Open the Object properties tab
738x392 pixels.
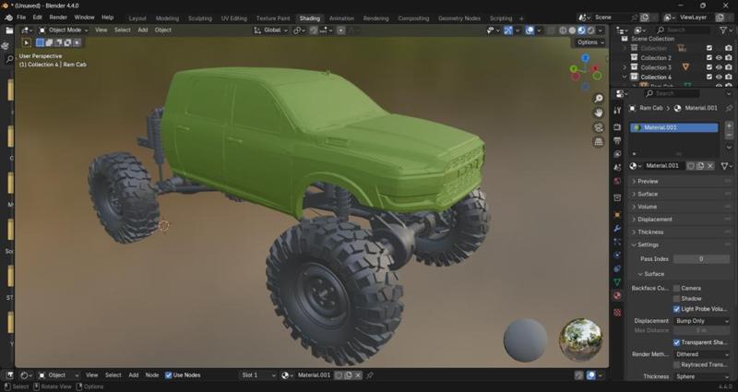pyautogui.click(x=617, y=215)
